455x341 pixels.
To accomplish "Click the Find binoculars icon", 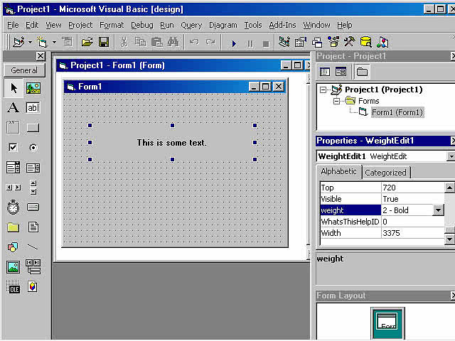I will pos(173,43).
